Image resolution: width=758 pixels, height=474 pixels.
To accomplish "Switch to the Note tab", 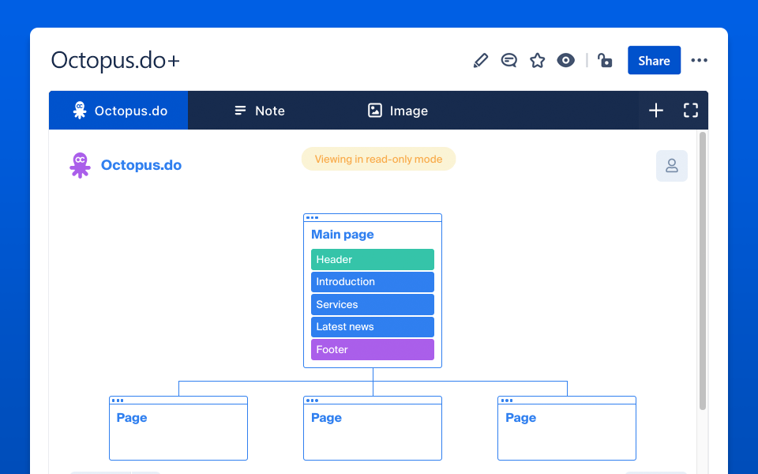I will [260, 111].
